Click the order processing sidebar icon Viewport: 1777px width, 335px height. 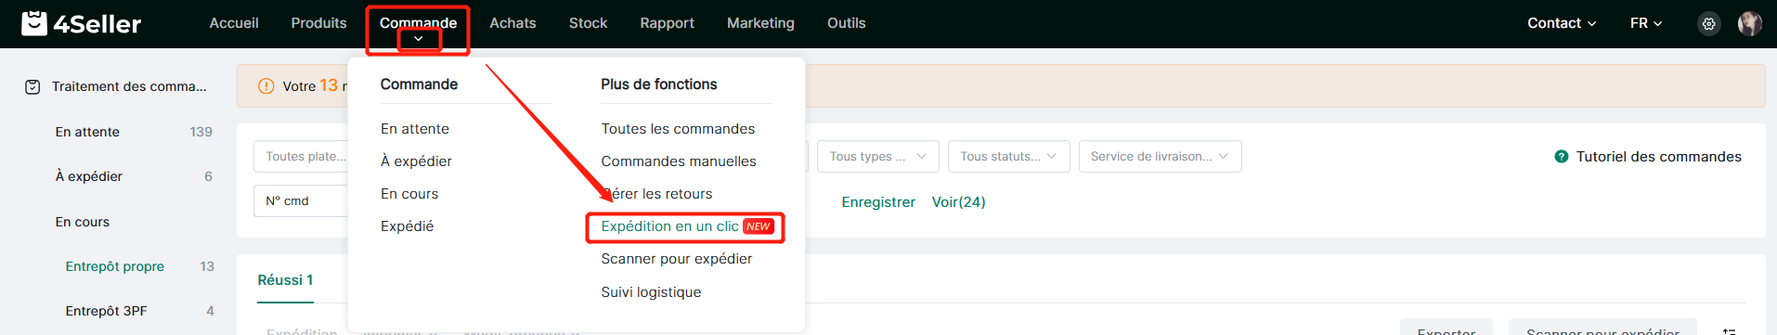point(32,86)
